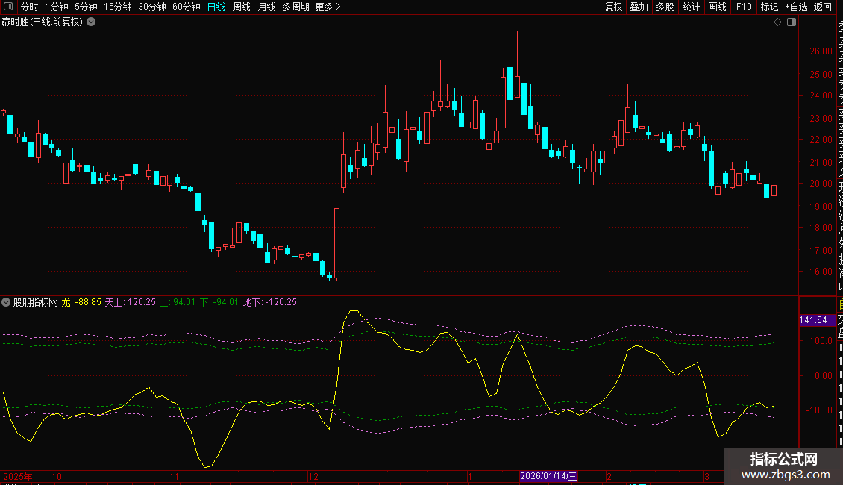Switch to the 分时 view
The height and width of the screenshot is (485, 843).
pyautogui.click(x=30, y=7)
